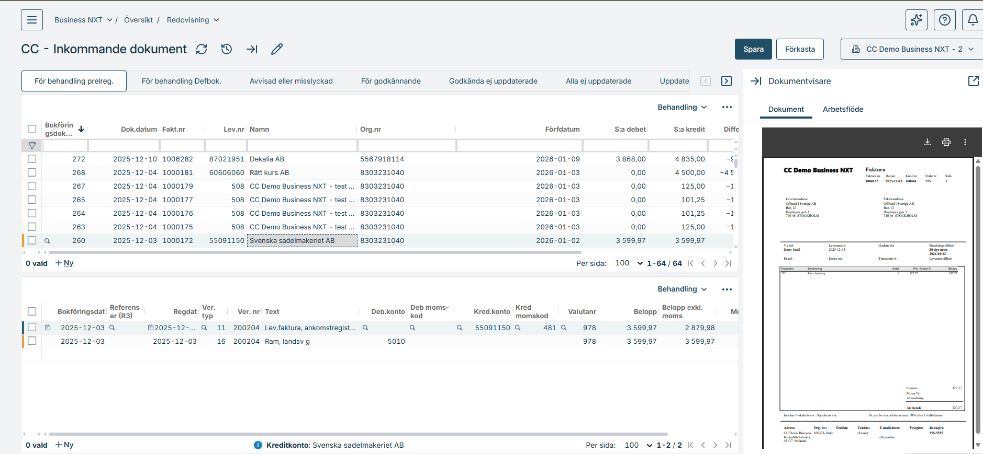
Task: Open the hamburger main menu
Action: 32,20
